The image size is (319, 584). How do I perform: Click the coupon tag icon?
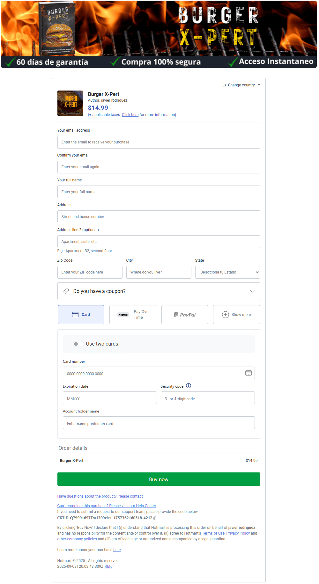(66, 291)
